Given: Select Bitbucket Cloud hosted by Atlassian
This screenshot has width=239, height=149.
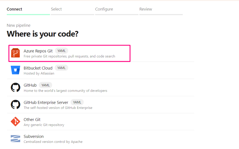Looking at the screenshot, I should pos(38,68).
